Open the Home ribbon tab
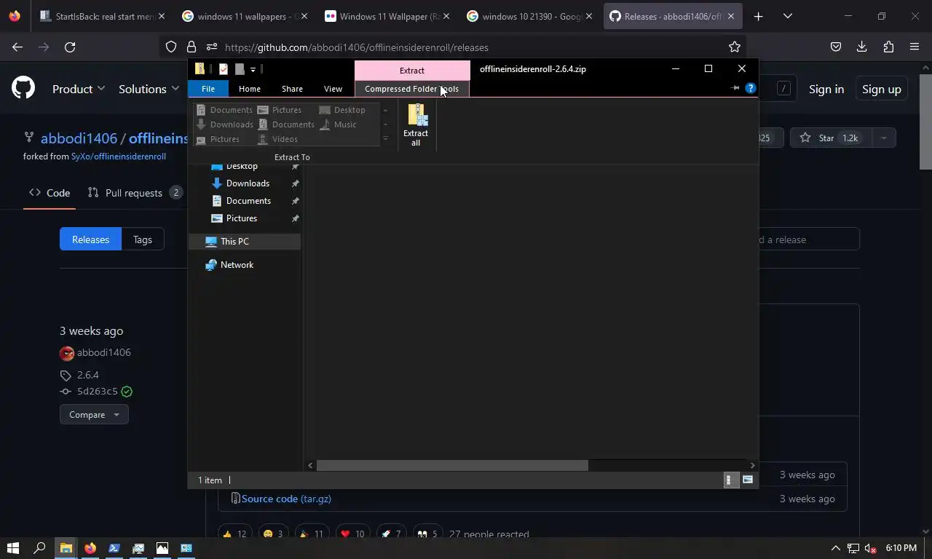The image size is (932, 559). (x=249, y=89)
